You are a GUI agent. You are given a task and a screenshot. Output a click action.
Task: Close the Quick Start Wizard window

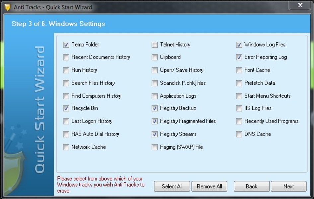pos(300,5)
